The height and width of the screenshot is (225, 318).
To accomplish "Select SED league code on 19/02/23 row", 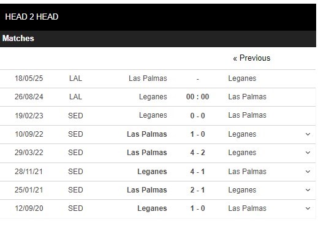I will pyautogui.click(x=75, y=116).
